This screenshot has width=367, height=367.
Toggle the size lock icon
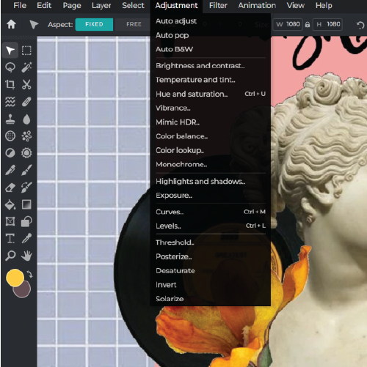click(308, 24)
